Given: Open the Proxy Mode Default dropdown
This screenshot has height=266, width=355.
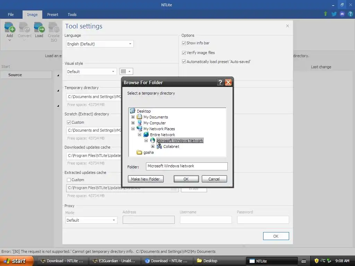Looking at the screenshot, I should click(x=92, y=220).
